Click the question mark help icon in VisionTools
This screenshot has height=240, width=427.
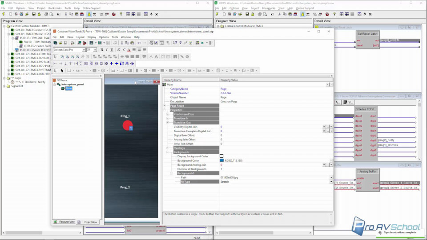click(180, 43)
